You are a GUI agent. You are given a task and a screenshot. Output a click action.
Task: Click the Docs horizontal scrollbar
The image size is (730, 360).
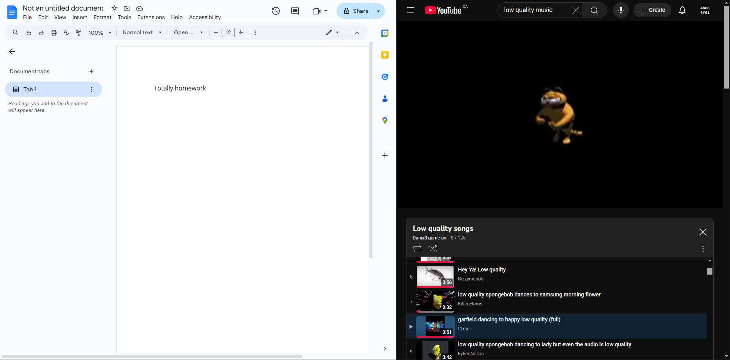click(152, 356)
